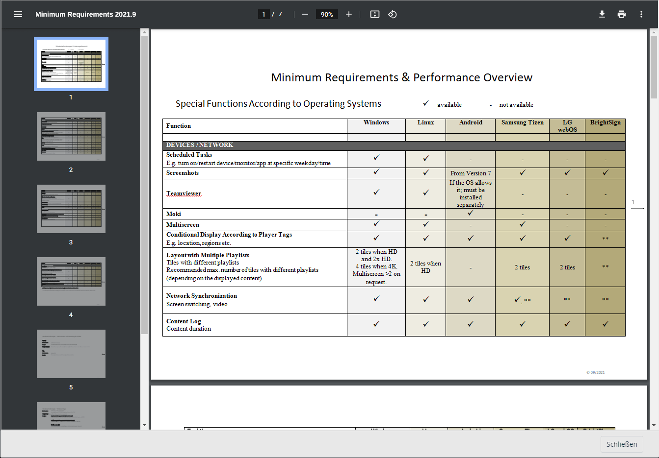Click document scrollbar up arrow
Image resolution: width=659 pixels, height=458 pixels.
[x=654, y=32]
